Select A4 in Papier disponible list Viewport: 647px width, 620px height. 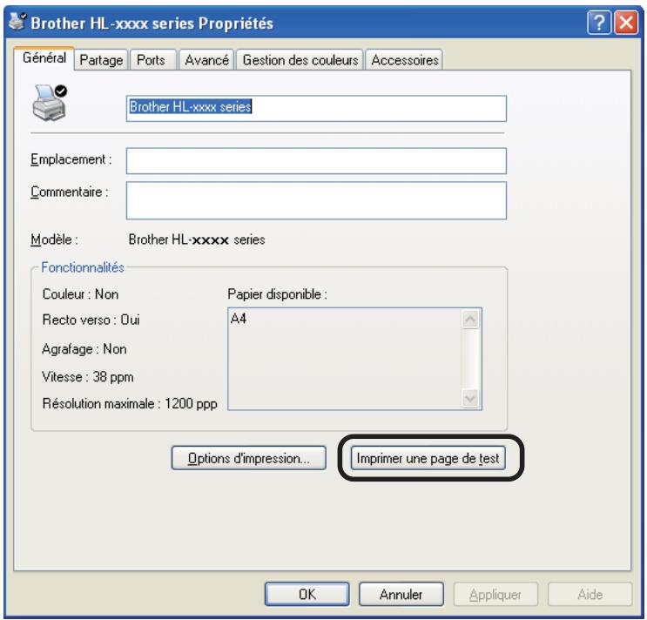pyautogui.click(x=239, y=319)
